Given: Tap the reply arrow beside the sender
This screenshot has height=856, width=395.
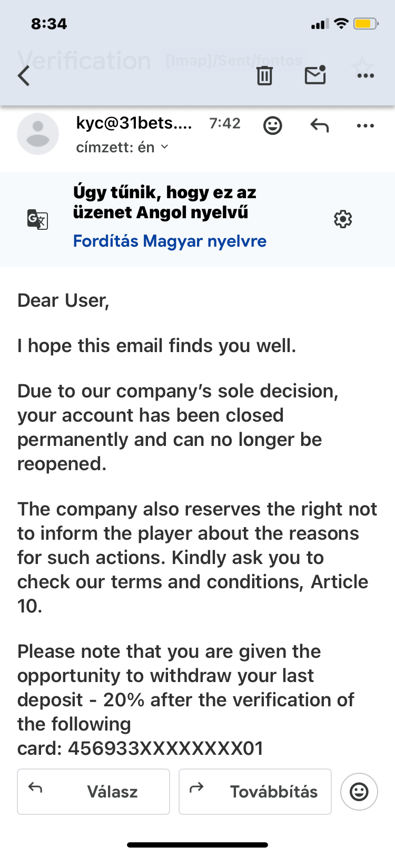Looking at the screenshot, I should 319,125.
